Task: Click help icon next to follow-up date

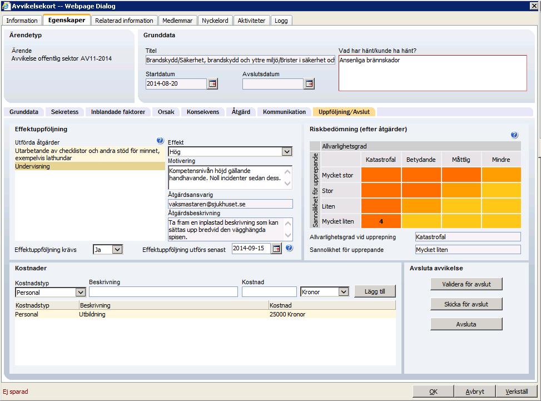Action: 290,248
